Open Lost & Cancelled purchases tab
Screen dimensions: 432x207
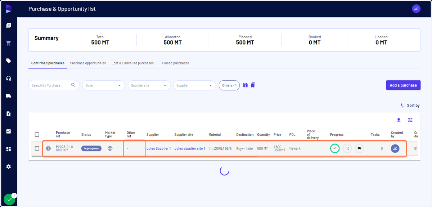(x=132, y=63)
